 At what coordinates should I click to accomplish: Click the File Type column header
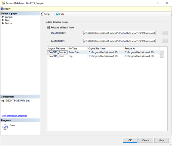click(77, 48)
